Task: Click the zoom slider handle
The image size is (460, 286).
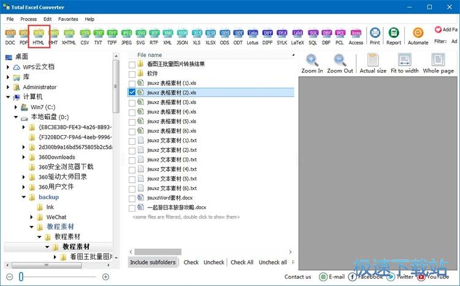Action: point(21,277)
